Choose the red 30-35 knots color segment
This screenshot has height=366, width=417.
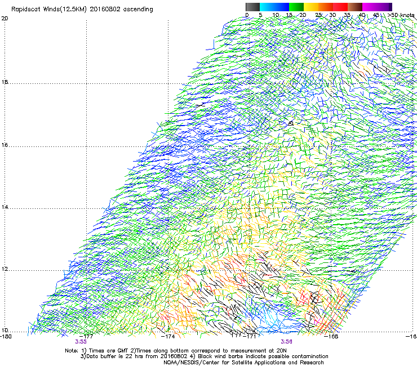point(340,7)
